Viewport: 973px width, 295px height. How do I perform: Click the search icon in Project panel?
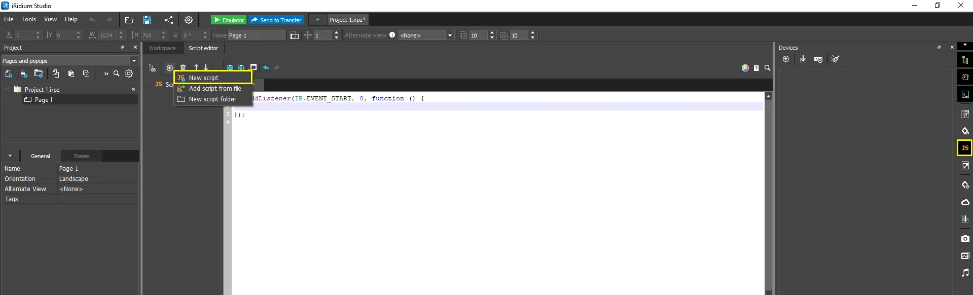117,73
